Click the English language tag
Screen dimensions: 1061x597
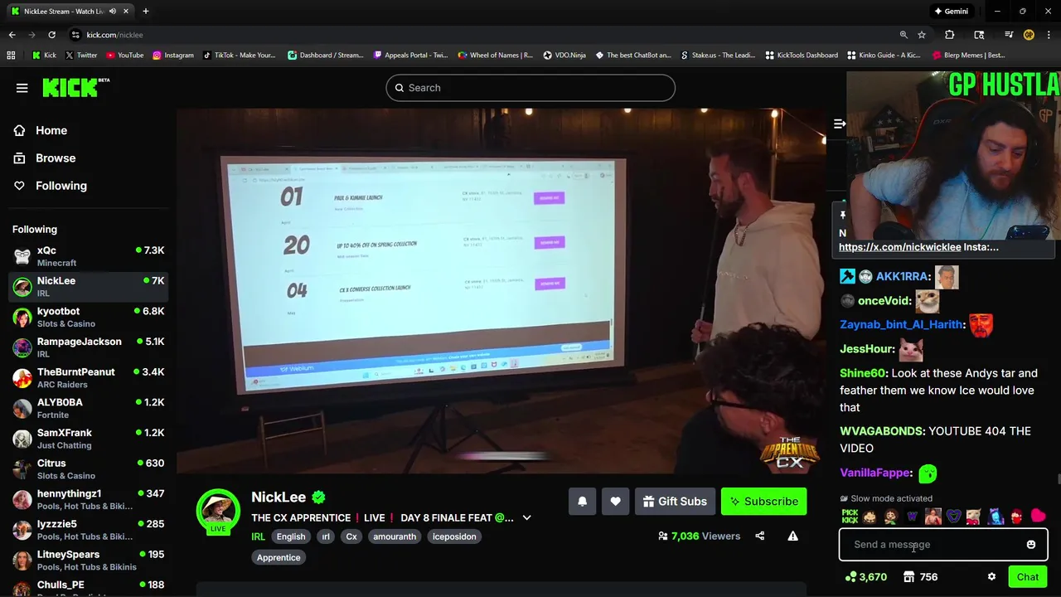290,536
